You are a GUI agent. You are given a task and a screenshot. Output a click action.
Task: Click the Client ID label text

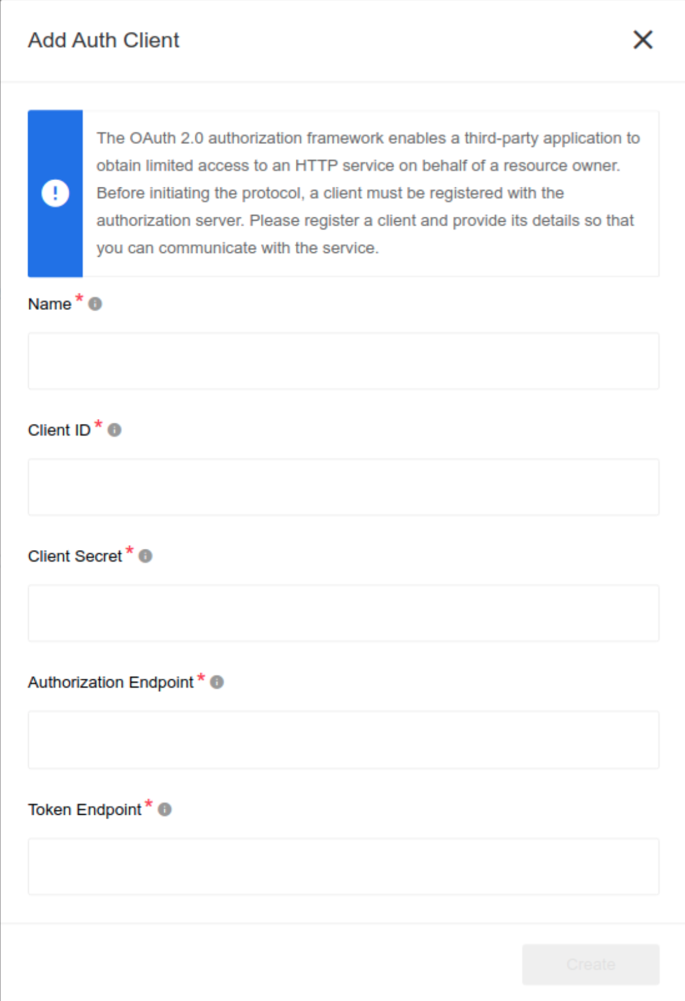point(59,431)
